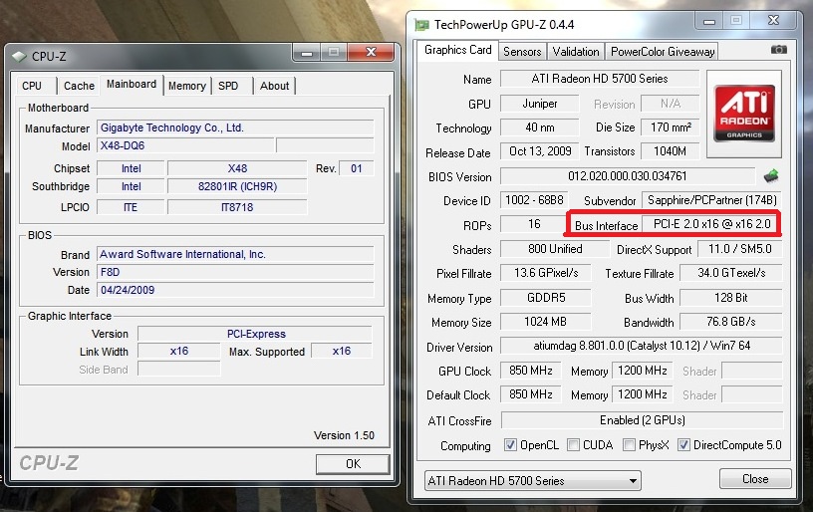Switch to the CPU tab in CPU-Z

pos(32,86)
